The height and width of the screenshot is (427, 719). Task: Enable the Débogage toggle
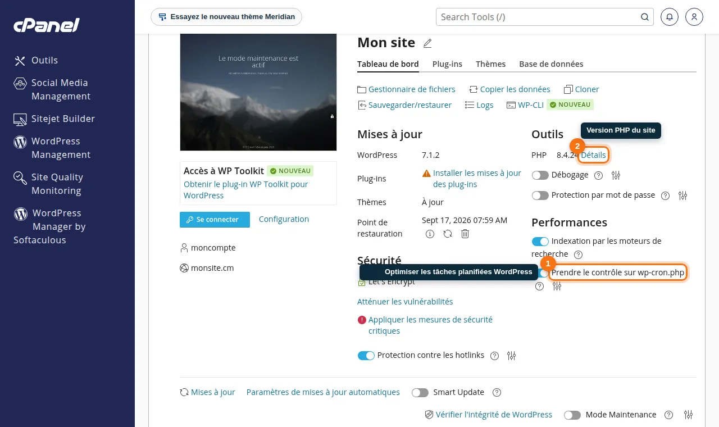tap(540, 175)
